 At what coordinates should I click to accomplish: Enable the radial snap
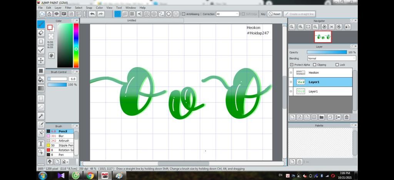147,14
